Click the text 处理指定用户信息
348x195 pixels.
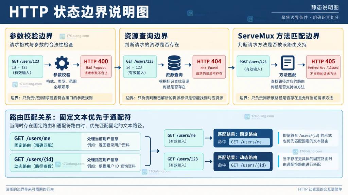click(x=103, y=160)
